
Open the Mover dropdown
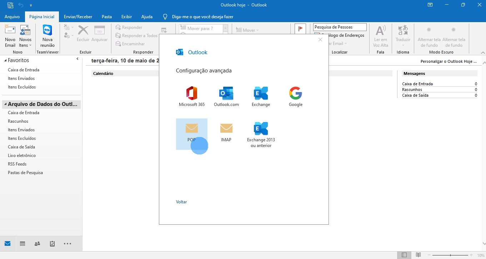(x=247, y=30)
